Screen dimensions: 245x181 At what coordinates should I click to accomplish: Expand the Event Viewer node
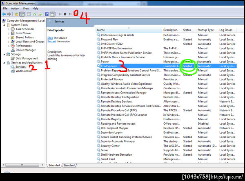(x=9, y=33)
